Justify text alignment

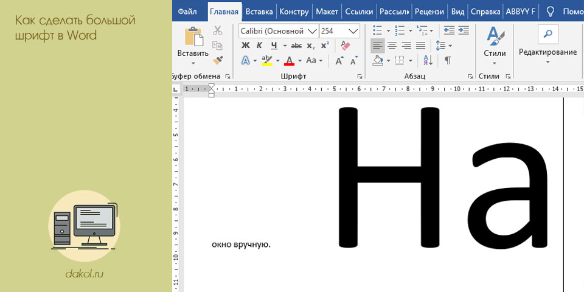(x=421, y=46)
